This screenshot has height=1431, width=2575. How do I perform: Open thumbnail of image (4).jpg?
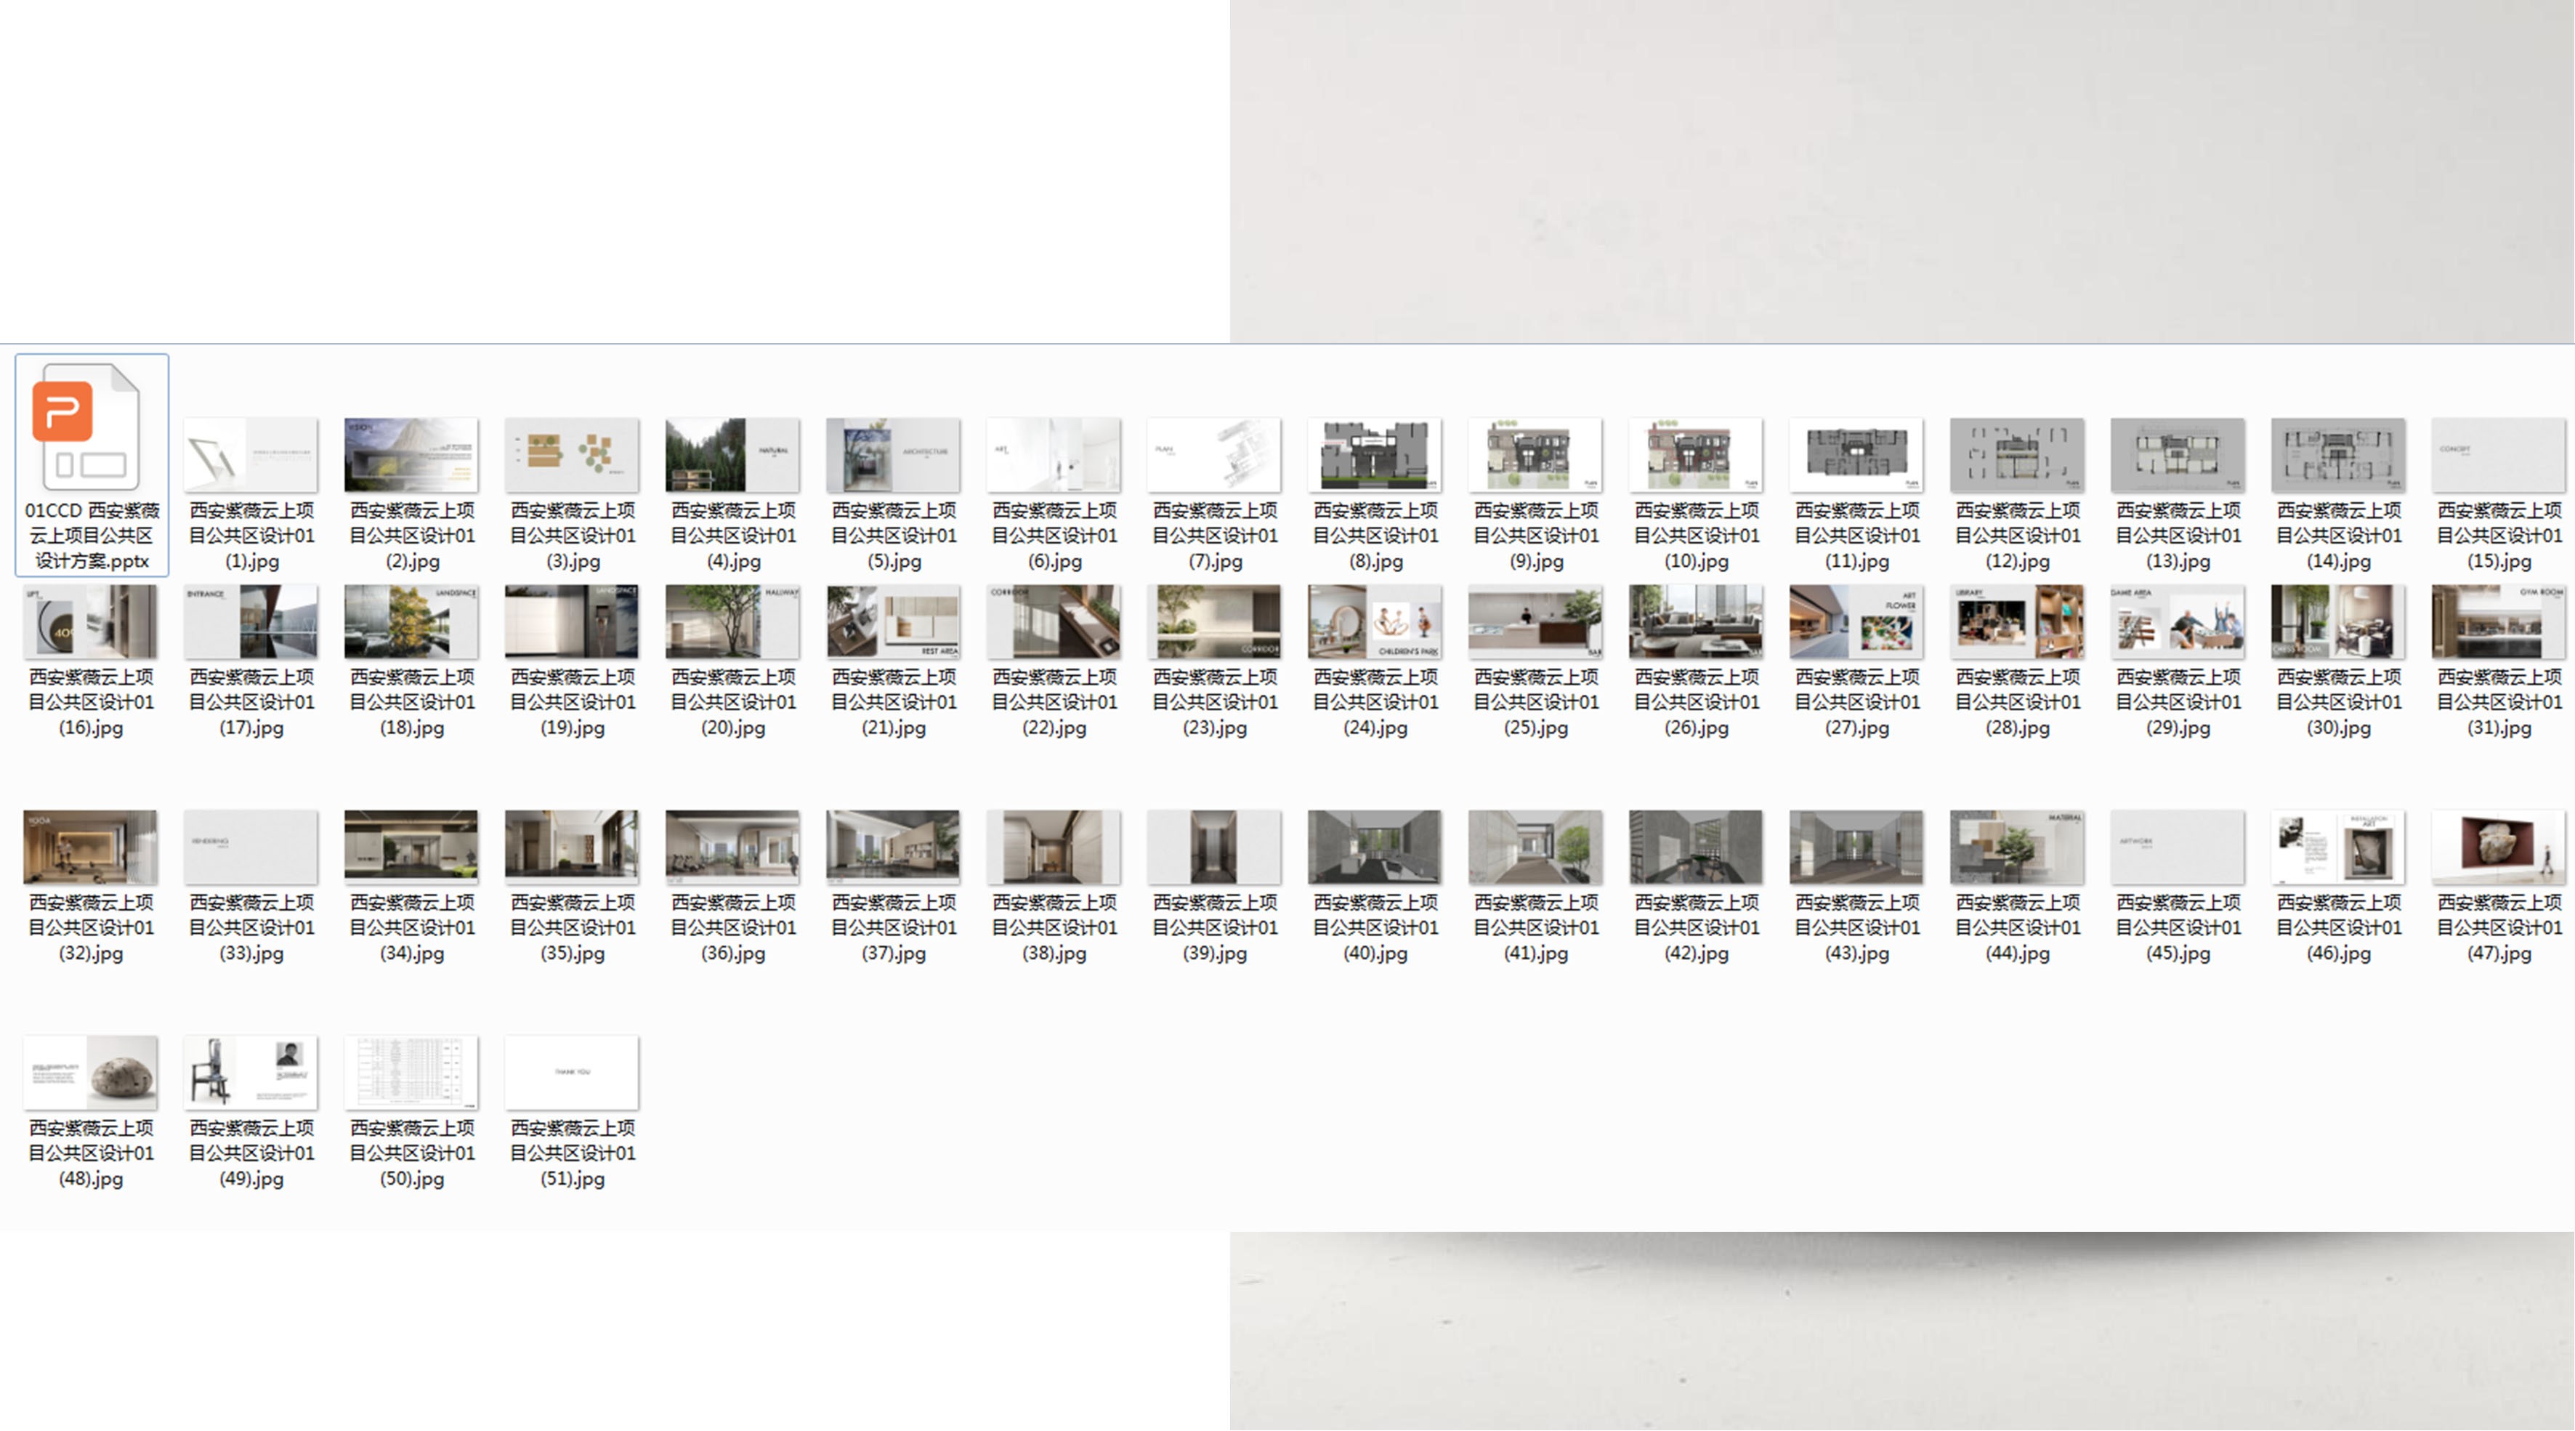pos(732,455)
